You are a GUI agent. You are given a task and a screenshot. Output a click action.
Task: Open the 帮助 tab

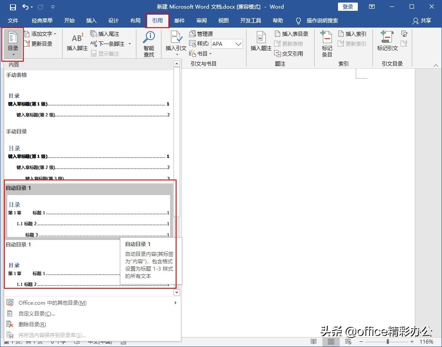(x=278, y=21)
